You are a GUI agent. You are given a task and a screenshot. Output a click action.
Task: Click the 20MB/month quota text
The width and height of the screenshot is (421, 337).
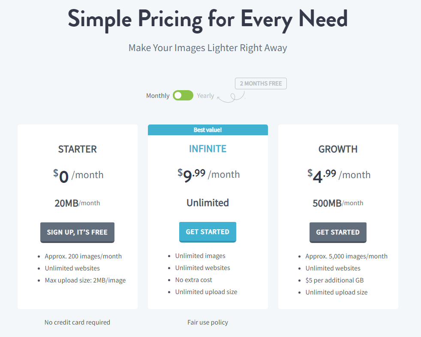pyautogui.click(x=77, y=203)
